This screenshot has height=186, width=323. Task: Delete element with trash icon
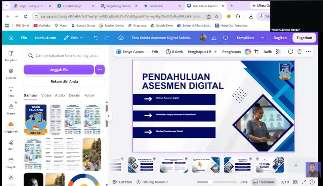click(x=299, y=52)
